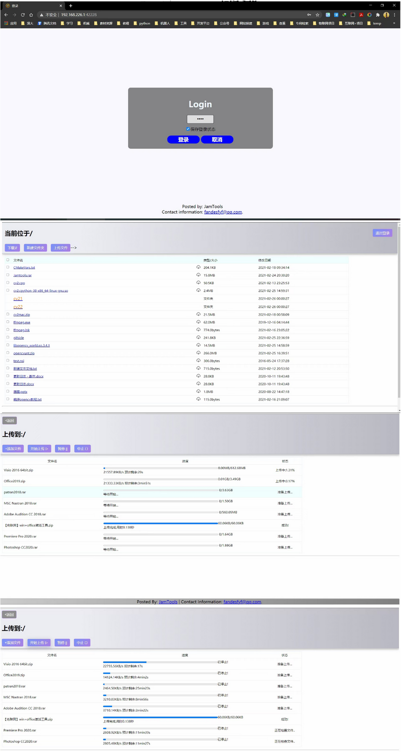Select checkbox for Jamtools.rar
This screenshot has width=401, height=752.
tap(8, 275)
